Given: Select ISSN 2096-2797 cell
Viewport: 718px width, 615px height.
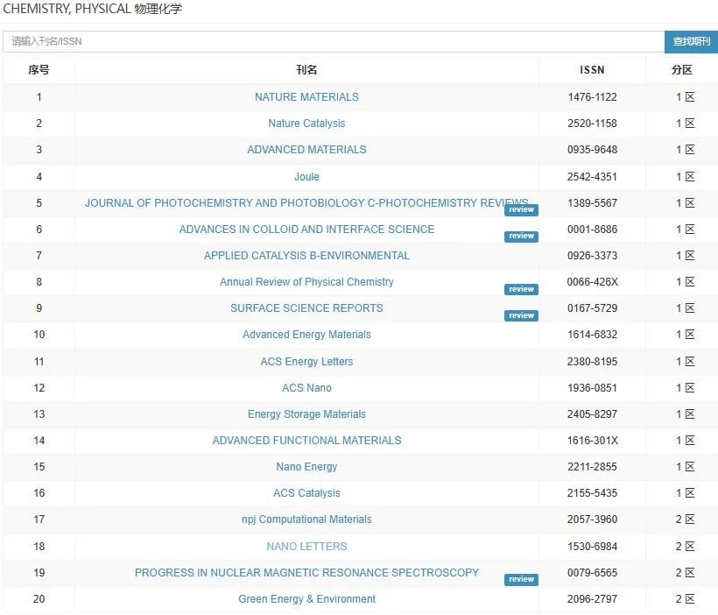Looking at the screenshot, I should [592, 599].
